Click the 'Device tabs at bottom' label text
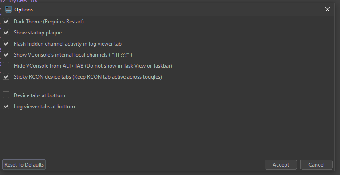This screenshot has width=340, height=175. (x=40, y=95)
